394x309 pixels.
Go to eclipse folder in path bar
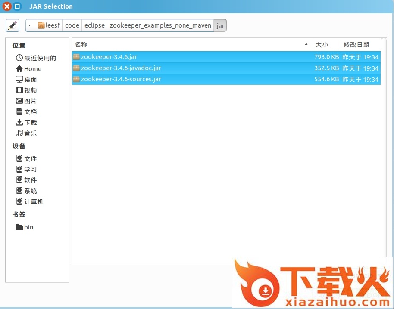pyautogui.click(x=94, y=25)
